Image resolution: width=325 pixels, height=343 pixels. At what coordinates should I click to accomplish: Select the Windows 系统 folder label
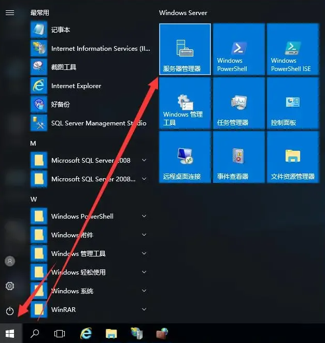(72, 291)
